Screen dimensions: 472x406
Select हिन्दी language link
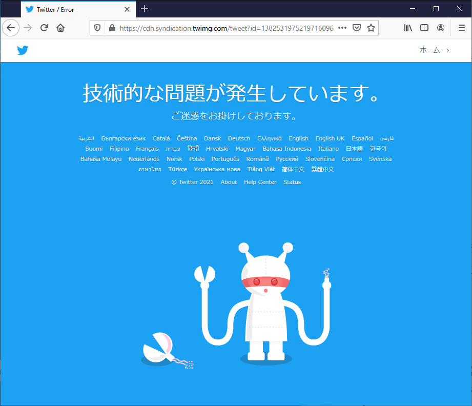[193, 148]
